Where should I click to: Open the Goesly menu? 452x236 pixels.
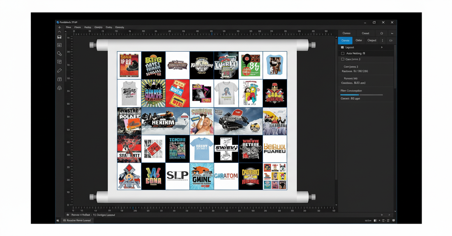(120, 27)
